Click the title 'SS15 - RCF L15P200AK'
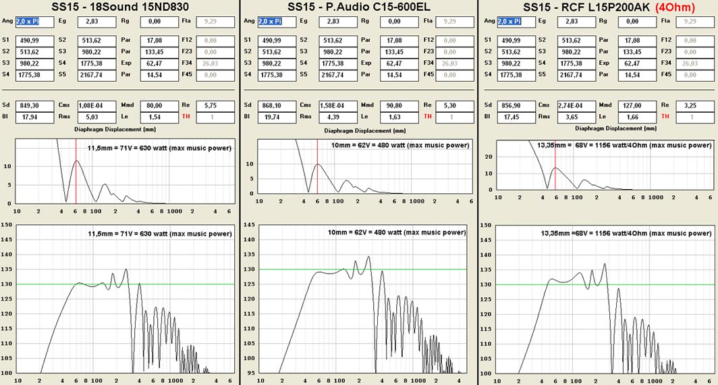 (586, 7)
